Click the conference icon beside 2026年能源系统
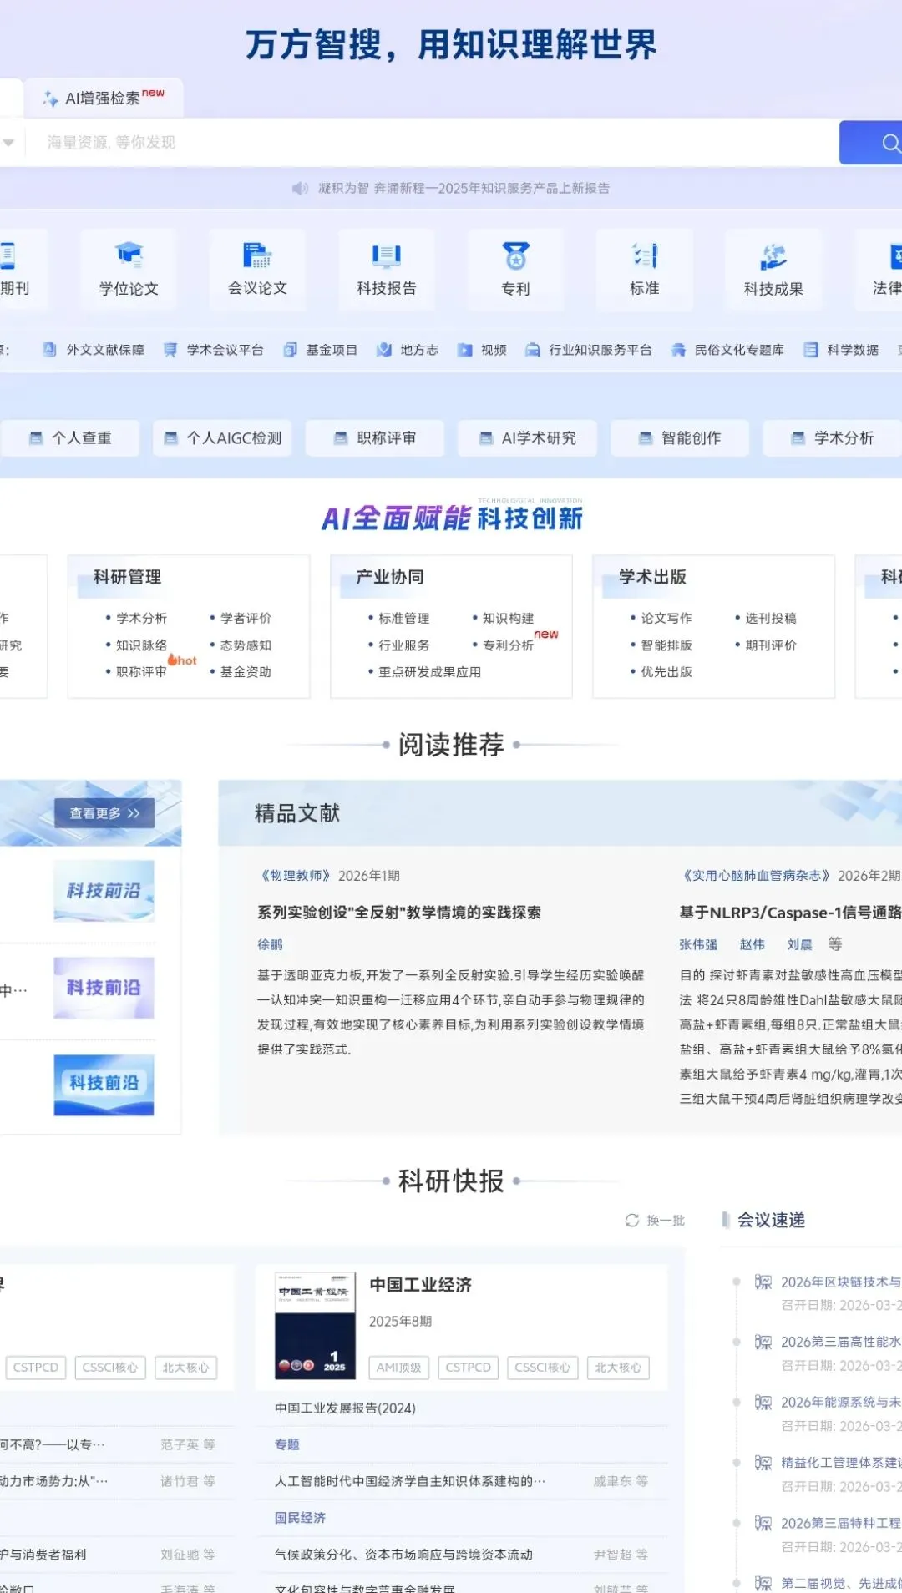Screen dimensions: 902x1593 (763, 1403)
